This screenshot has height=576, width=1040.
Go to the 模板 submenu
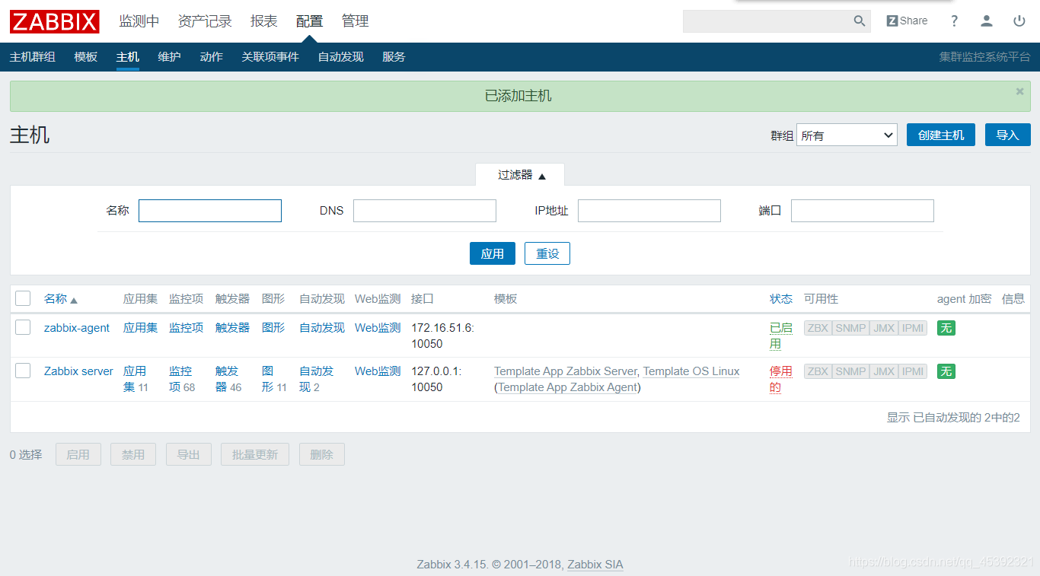pyautogui.click(x=86, y=57)
